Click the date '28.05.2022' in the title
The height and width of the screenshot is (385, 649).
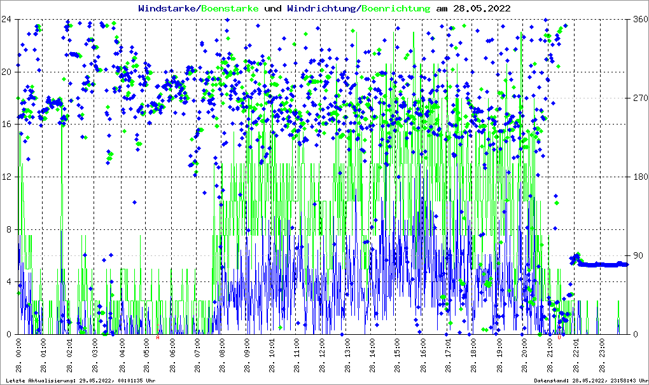473,8
